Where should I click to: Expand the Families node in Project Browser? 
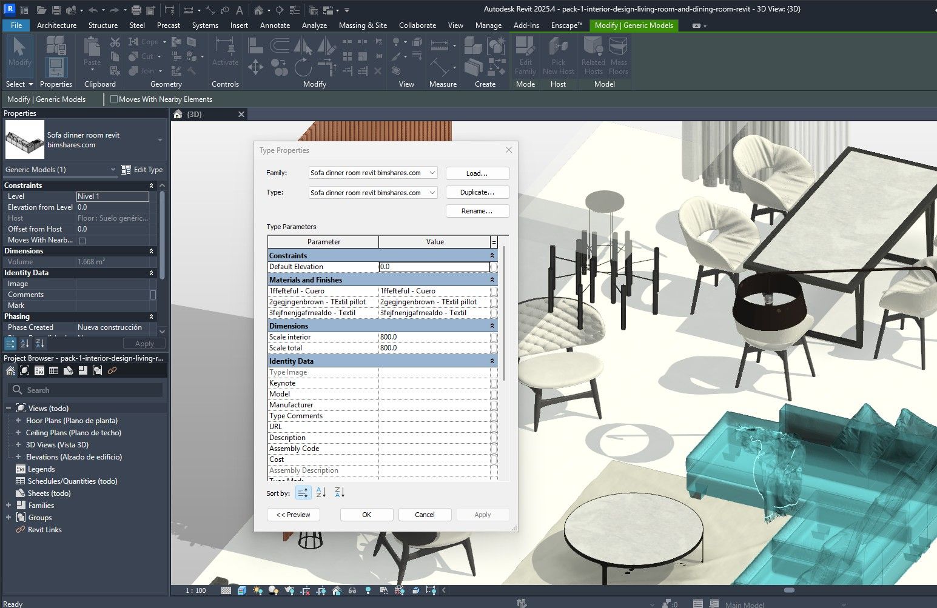pos(8,506)
